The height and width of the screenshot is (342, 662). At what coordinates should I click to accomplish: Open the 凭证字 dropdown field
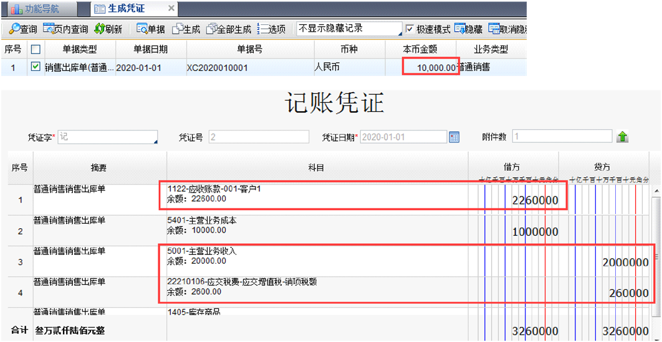point(108,137)
